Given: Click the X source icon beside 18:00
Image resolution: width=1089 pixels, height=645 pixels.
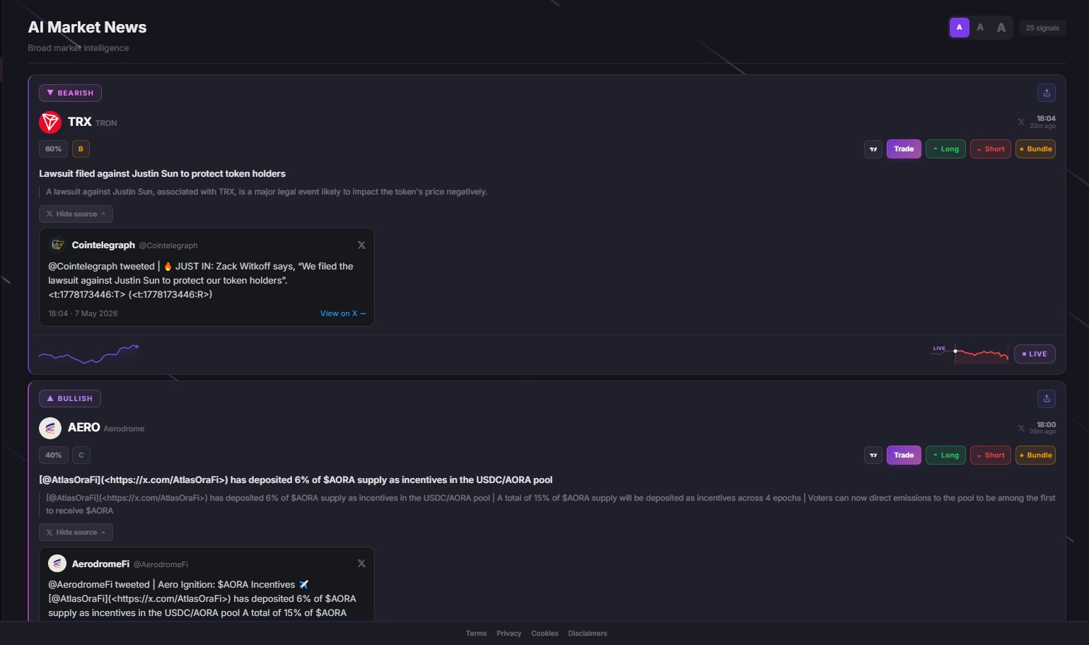Looking at the screenshot, I should click(x=1021, y=429).
